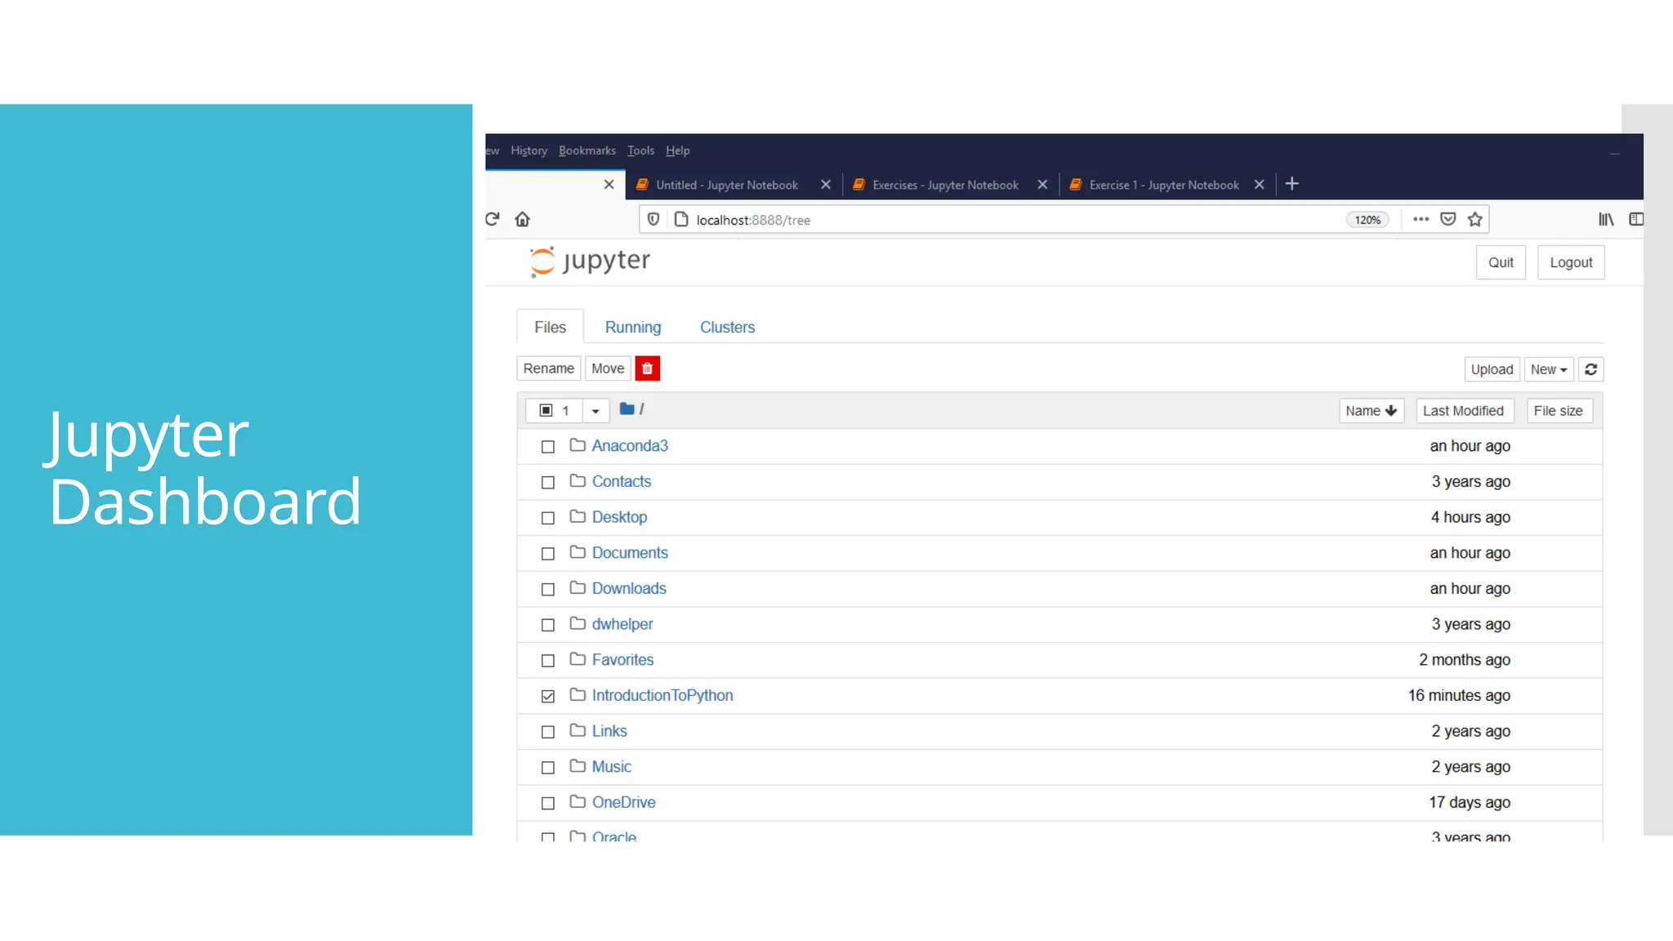Close the Exercises - Jupyter Notebook tab

click(1042, 185)
